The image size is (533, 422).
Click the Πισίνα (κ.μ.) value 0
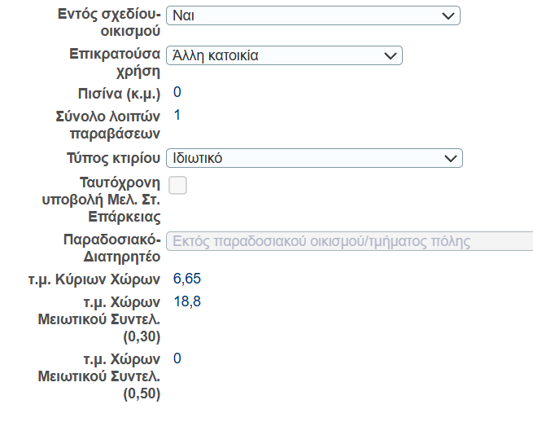click(x=177, y=91)
